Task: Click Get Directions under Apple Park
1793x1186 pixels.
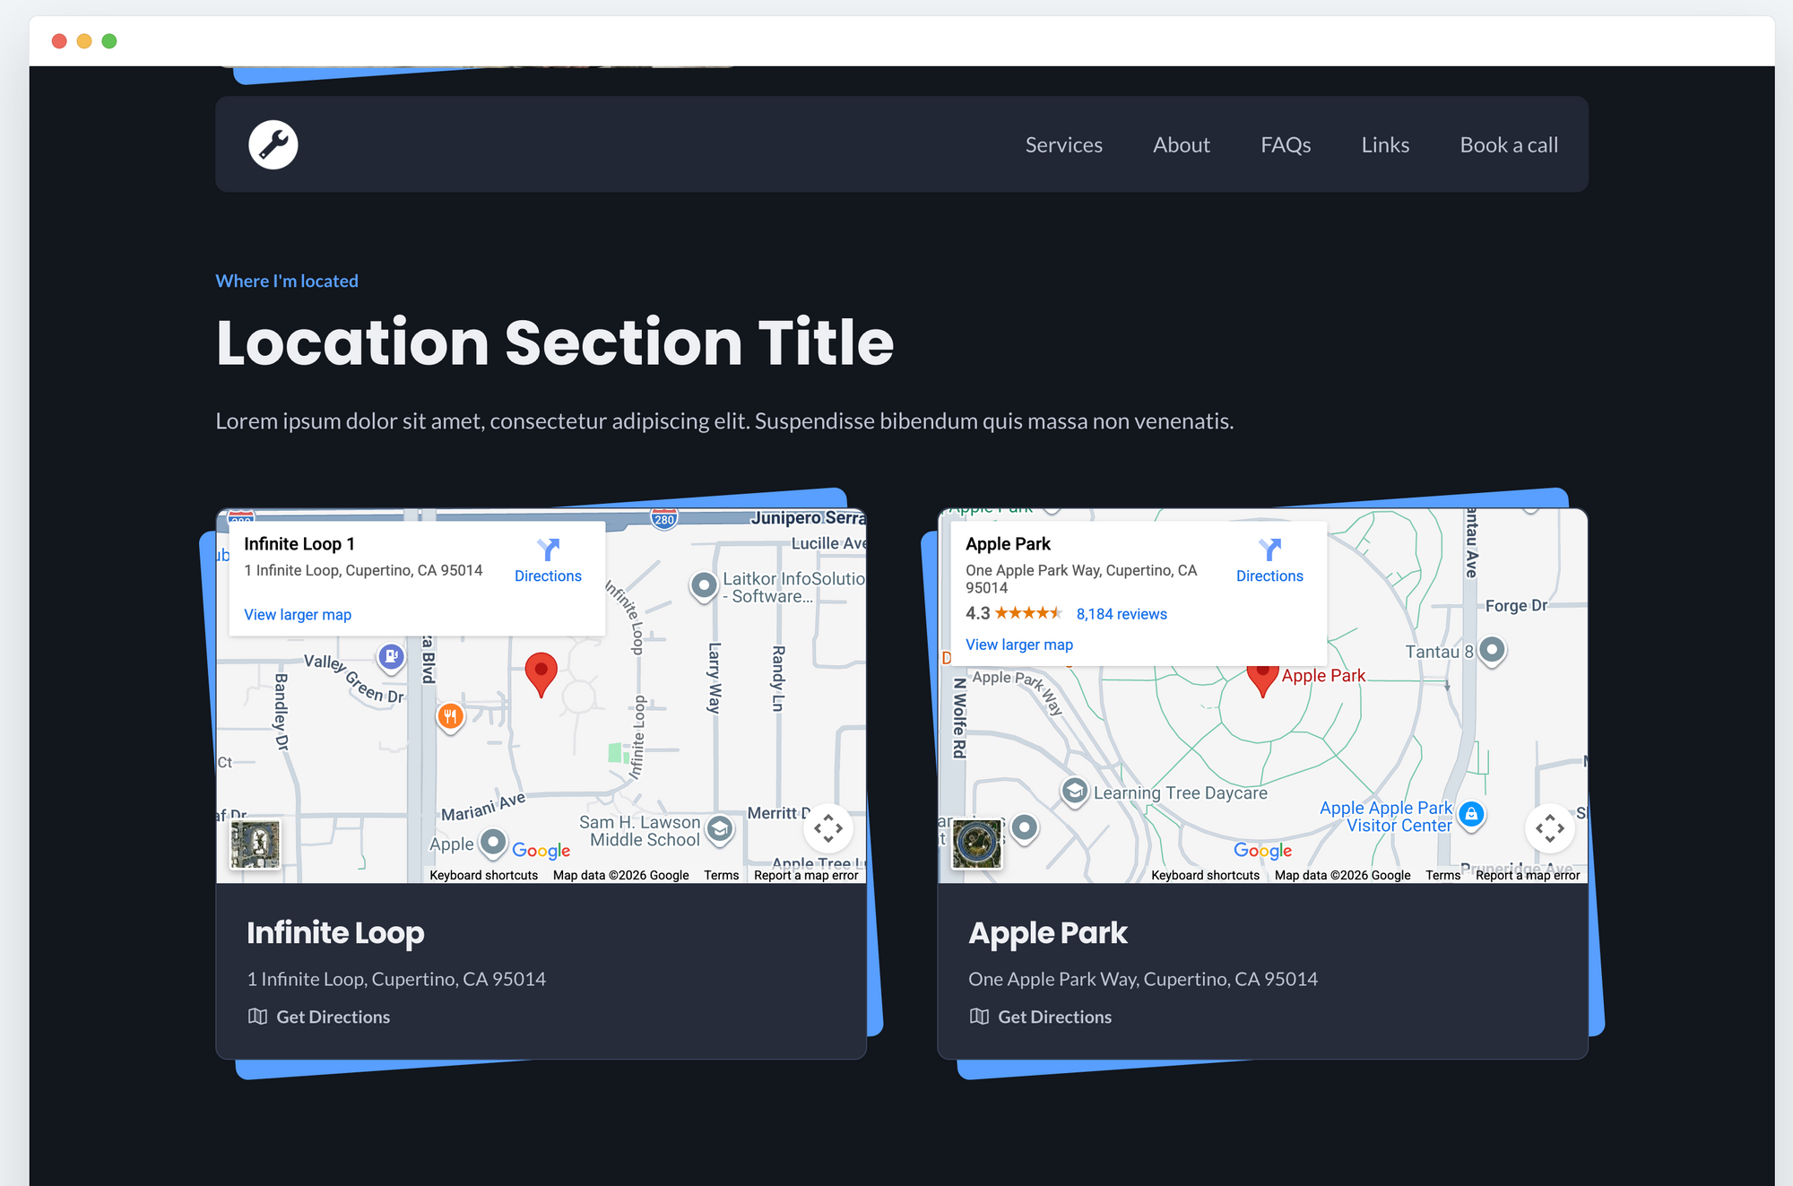Action: point(1054,1017)
